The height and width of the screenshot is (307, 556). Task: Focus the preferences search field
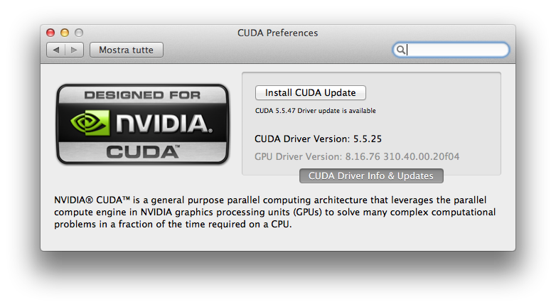[x=451, y=50]
